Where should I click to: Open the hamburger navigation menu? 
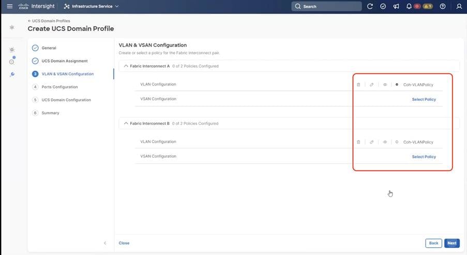(x=9, y=6)
